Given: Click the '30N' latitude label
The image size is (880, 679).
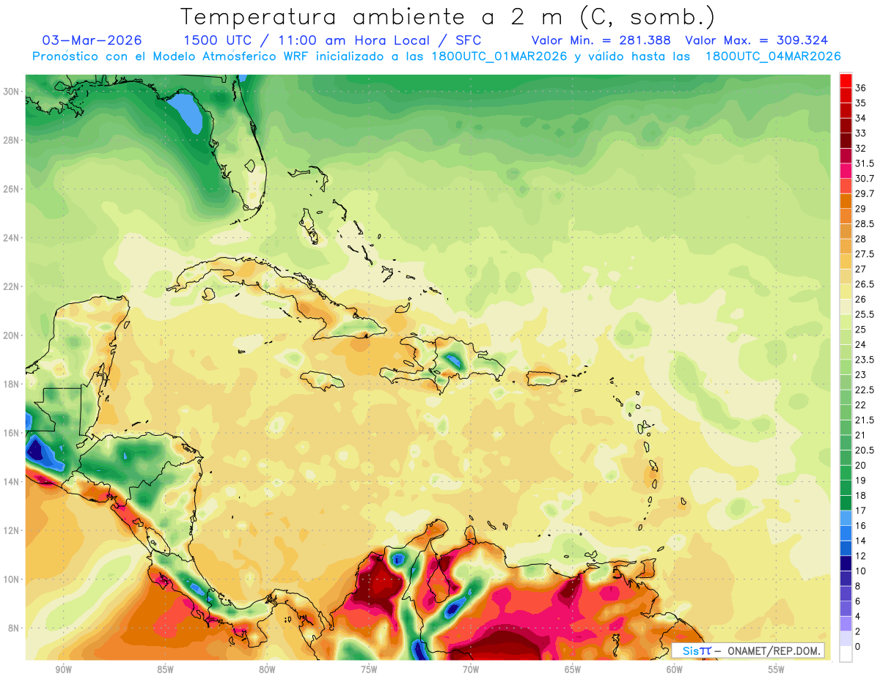Looking at the screenshot, I should pos(12,92).
